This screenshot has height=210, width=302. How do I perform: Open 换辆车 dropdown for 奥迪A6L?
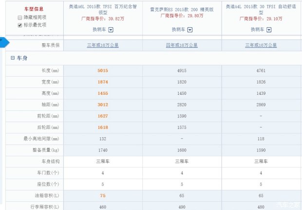[x=111, y=30]
